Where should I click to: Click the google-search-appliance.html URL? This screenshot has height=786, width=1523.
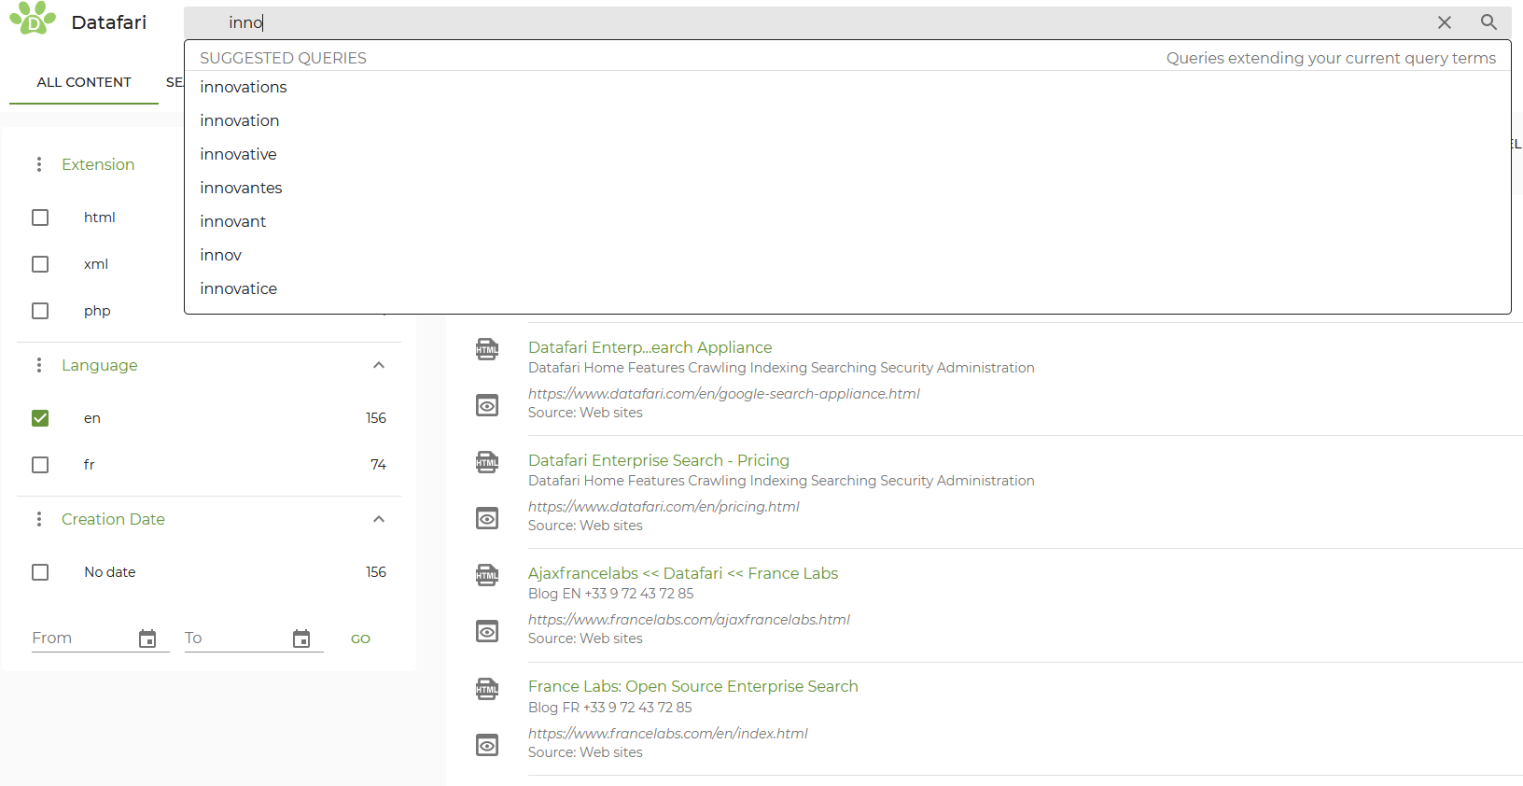(x=724, y=394)
